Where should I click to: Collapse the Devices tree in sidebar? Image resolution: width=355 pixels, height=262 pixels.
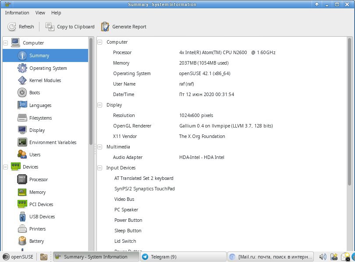[5, 167]
